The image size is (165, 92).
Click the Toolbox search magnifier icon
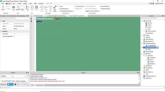(x=26, y=76)
